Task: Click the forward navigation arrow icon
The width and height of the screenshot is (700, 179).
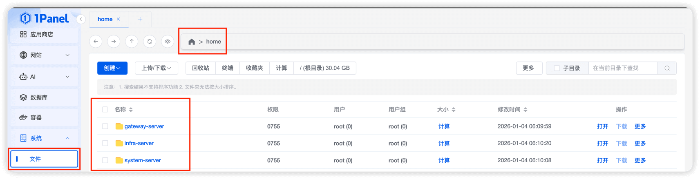Action: pos(114,42)
